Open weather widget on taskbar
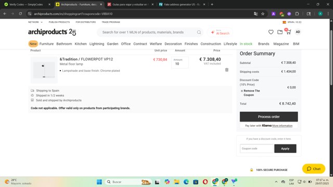 (18, 182)
